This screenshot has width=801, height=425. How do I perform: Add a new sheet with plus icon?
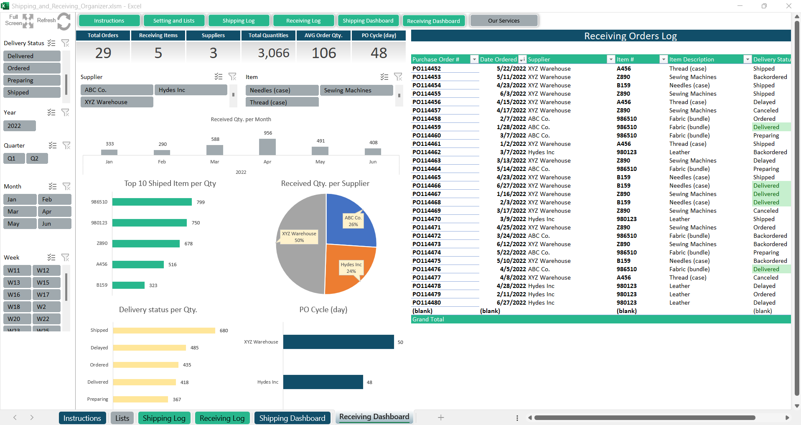(440, 417)
